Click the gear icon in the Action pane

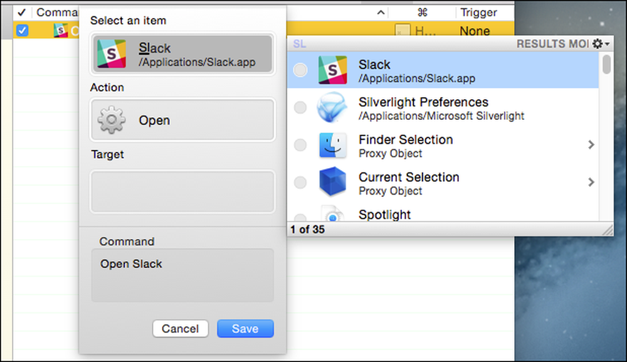(112, 120)
